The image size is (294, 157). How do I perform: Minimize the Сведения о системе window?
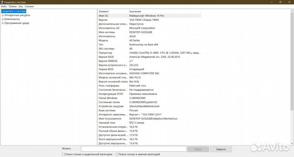pyautogui.click(x=272, y=2)
